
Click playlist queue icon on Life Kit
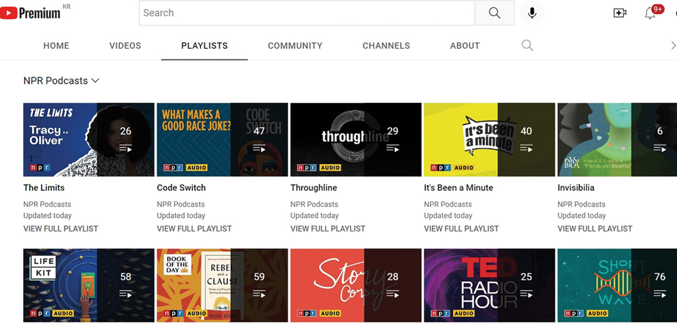point(126,294)
